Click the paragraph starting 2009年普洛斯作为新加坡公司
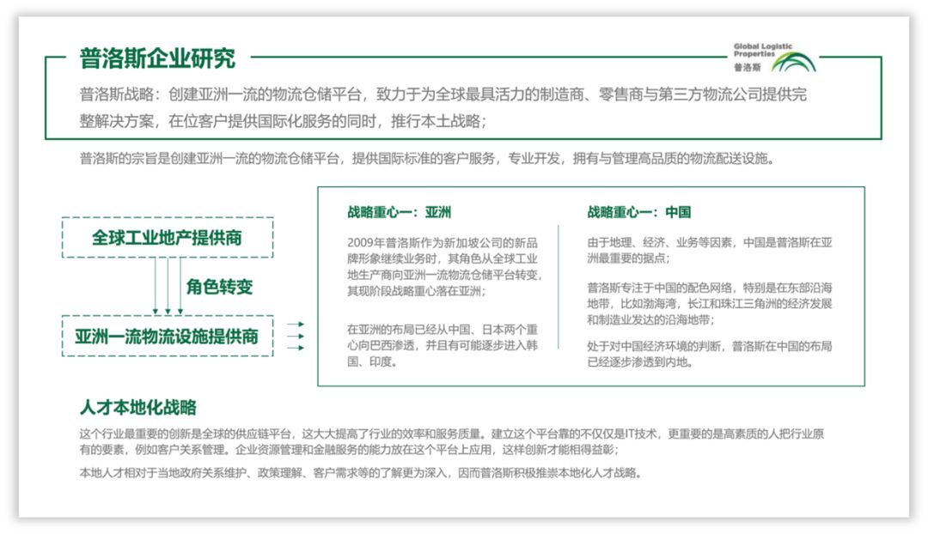Viewport: 928px width, 534px height. click(445, 267)
